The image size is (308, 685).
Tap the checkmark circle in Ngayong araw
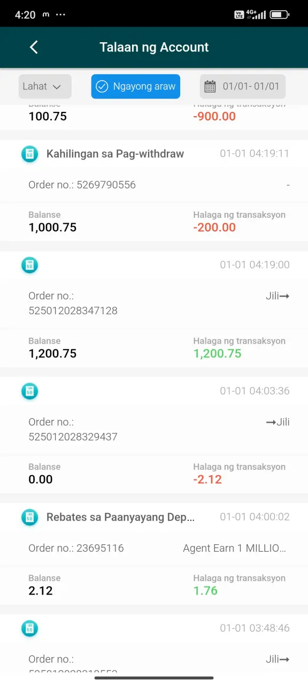tap(102, 87)
